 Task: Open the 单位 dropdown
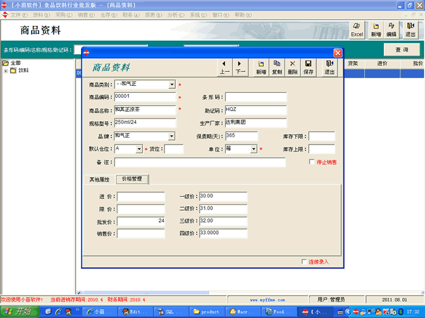click(x=254, y=149)
